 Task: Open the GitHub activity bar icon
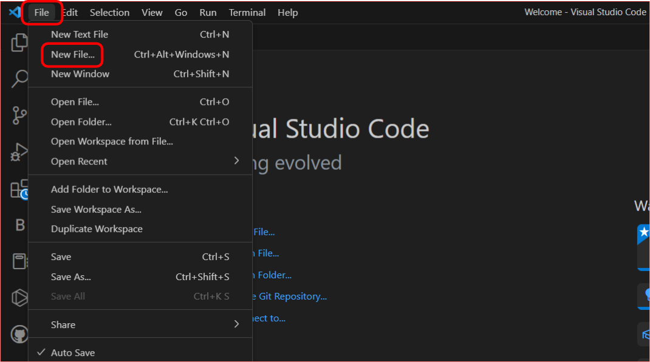[19, 334]
